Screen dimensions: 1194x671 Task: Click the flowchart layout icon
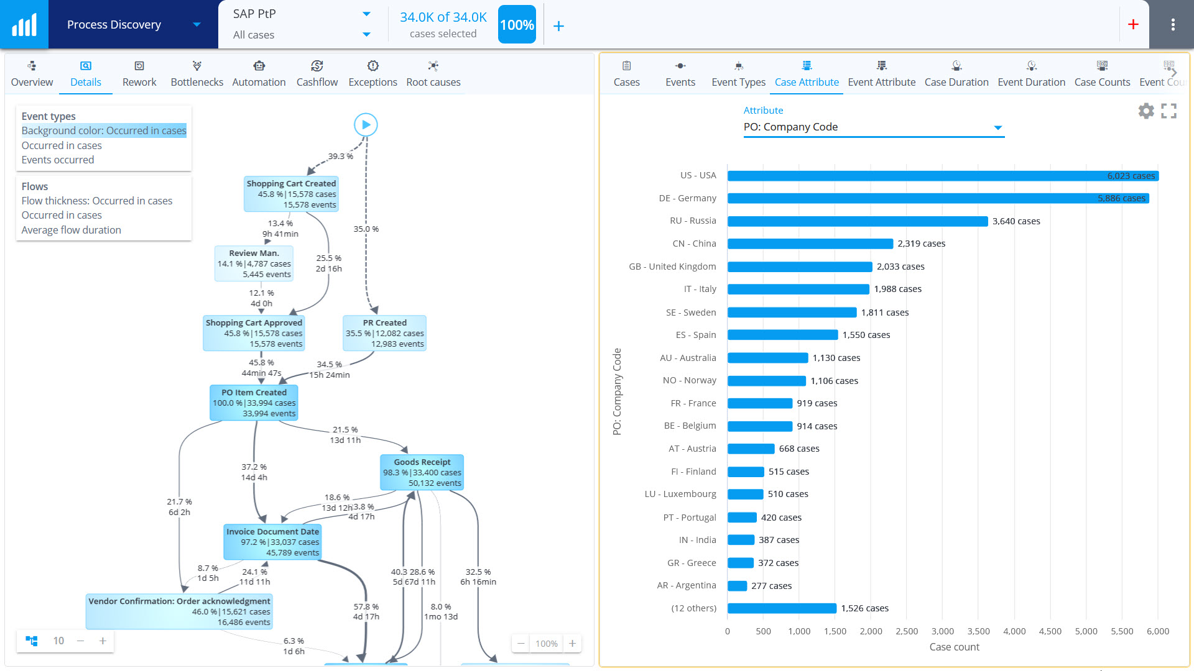[32, 641]
